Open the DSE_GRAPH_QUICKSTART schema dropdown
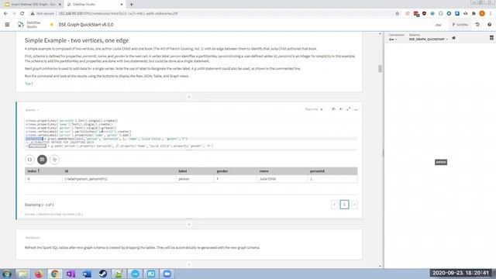496x279 pixels. [429, 40]
